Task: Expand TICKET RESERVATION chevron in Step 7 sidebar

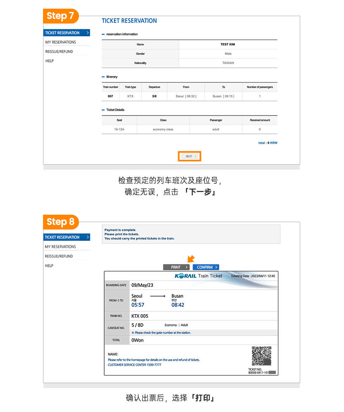Action: 88,33
